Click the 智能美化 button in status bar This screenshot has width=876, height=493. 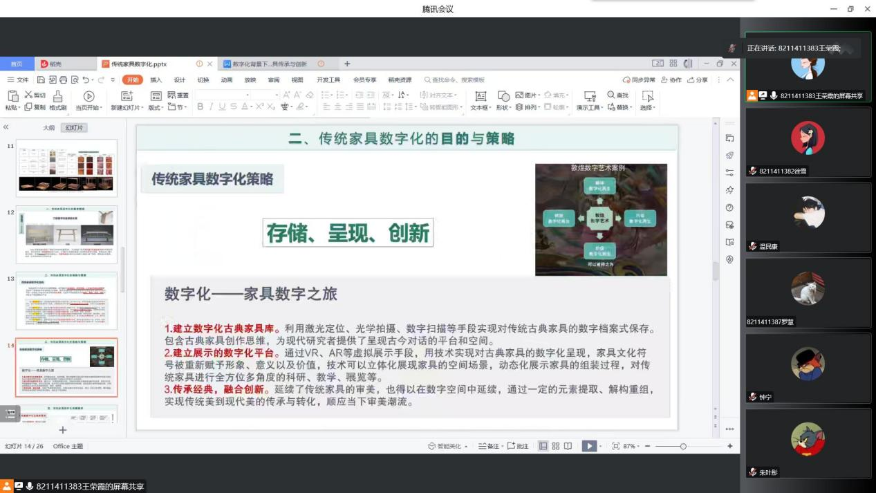448,447
